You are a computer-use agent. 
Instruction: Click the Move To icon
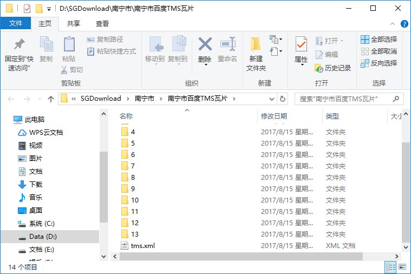point(156,44)
